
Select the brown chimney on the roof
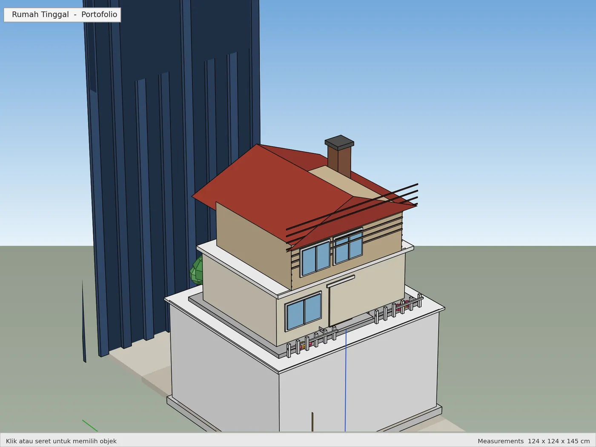339,157
